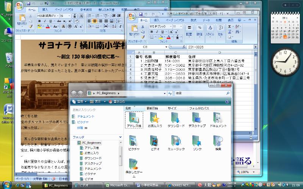The height and width of the screenshot is (189, 303).
Task: Click Paste in Word's clipboard group
Action: point(22,20)
